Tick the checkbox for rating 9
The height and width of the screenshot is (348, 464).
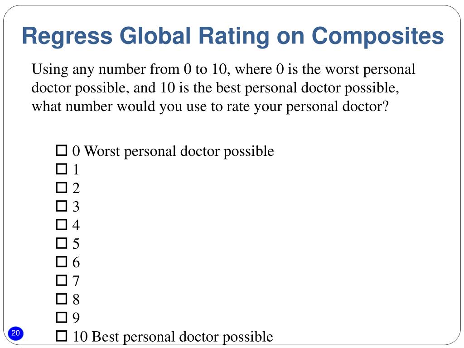coord(62,318)
